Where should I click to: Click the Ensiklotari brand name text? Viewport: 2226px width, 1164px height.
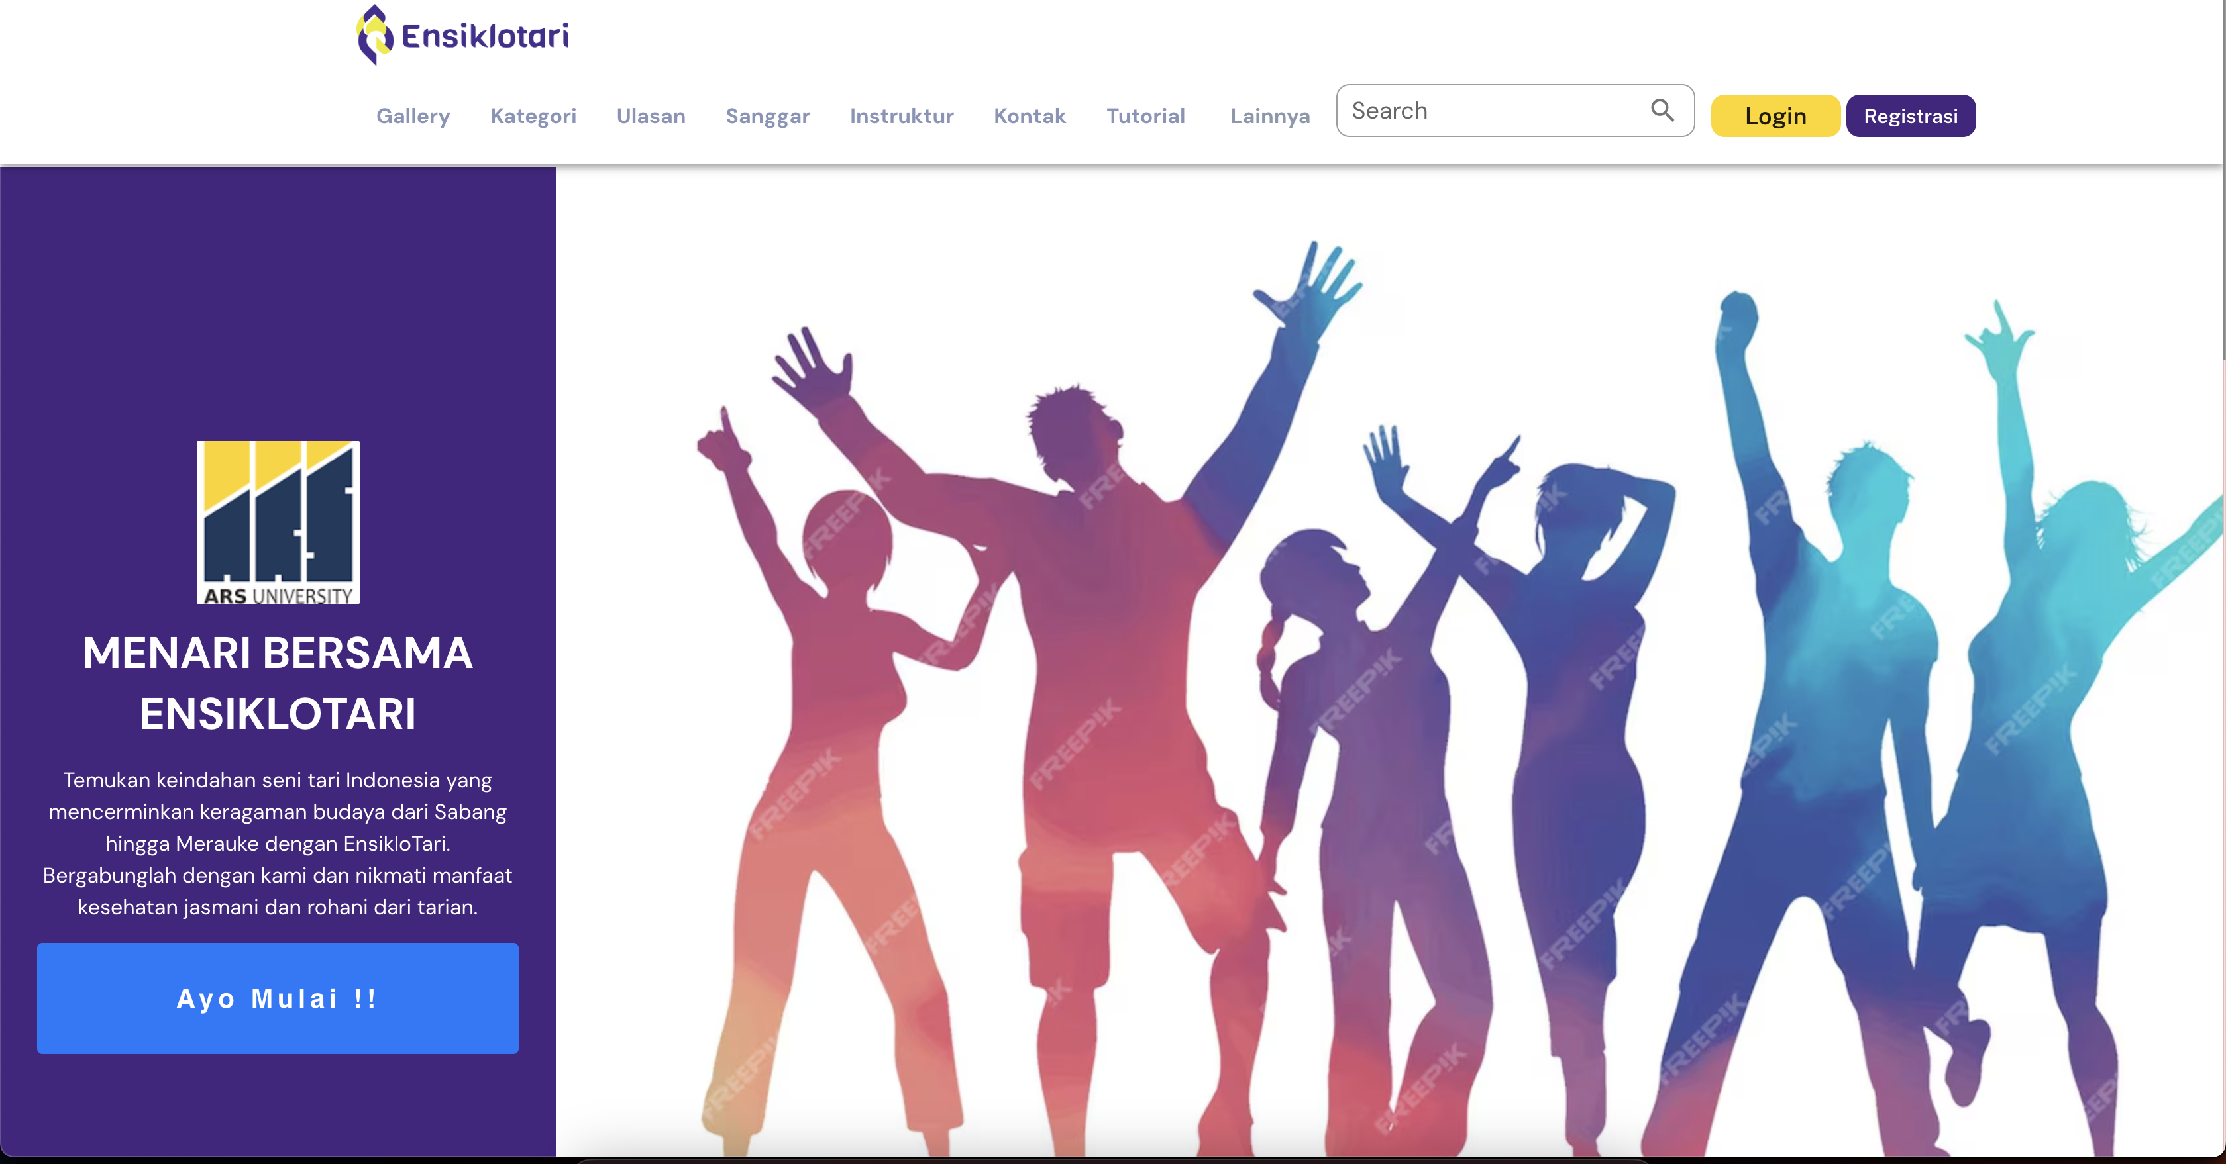coord(485,36)
